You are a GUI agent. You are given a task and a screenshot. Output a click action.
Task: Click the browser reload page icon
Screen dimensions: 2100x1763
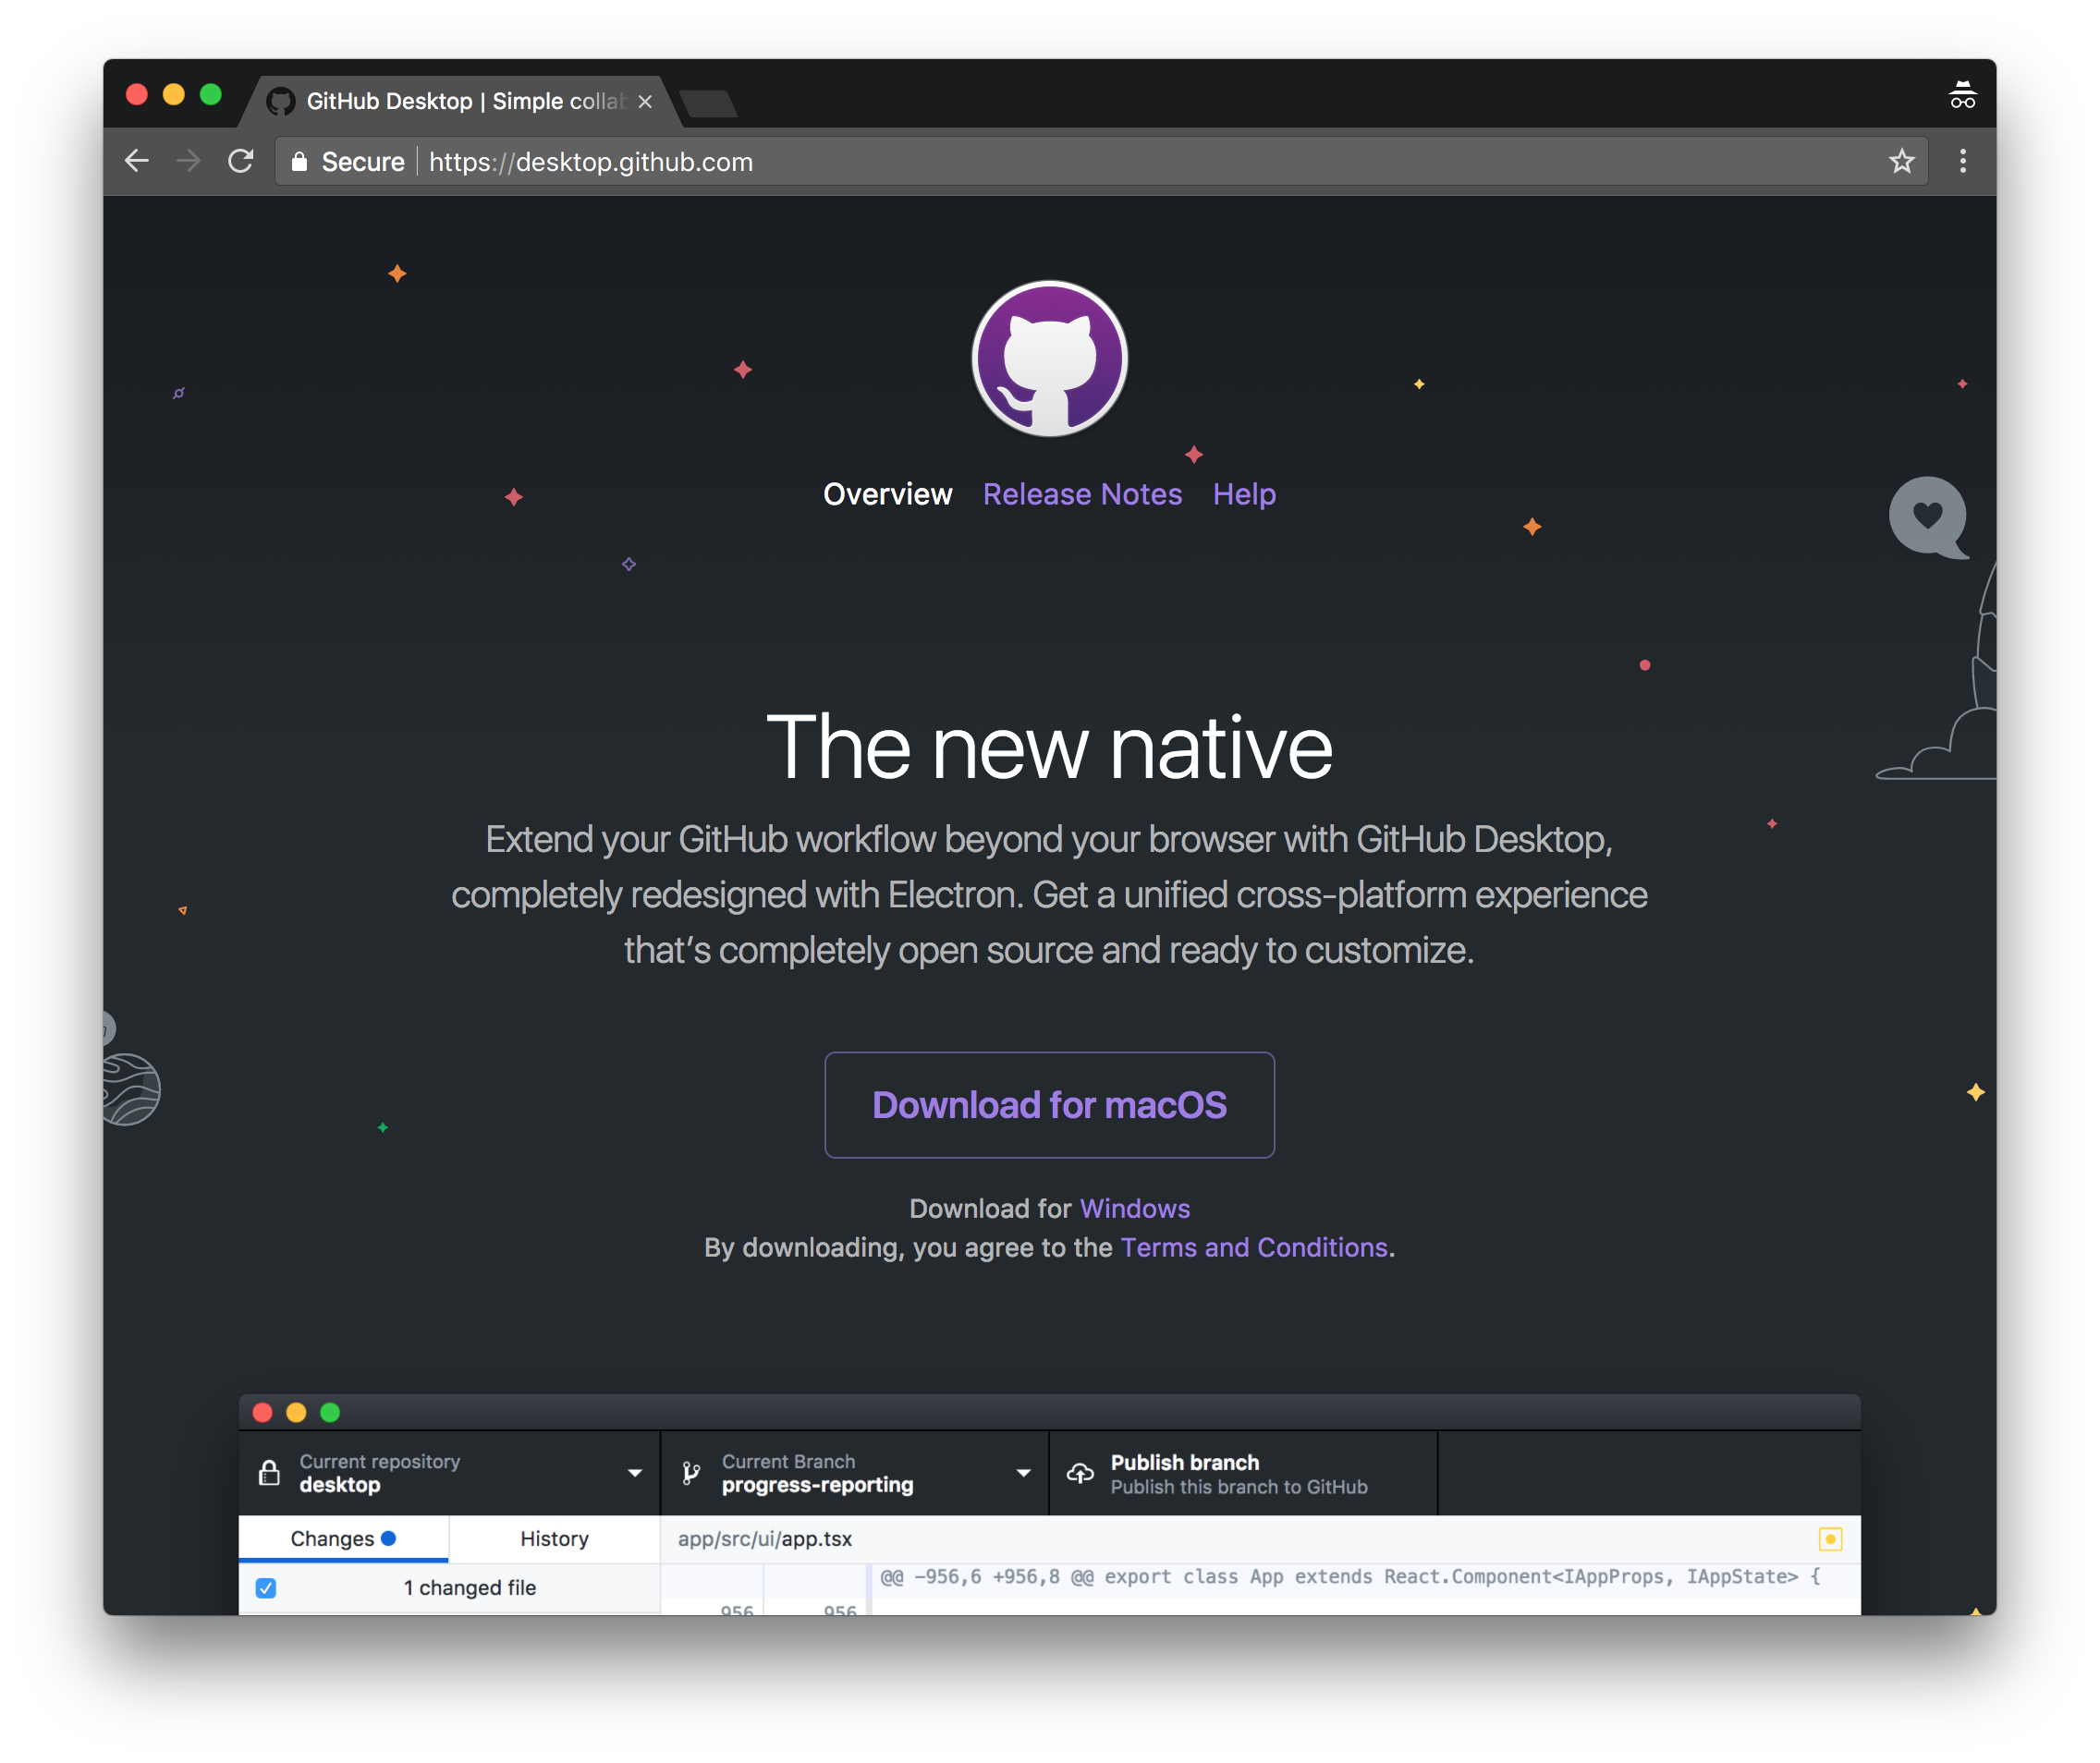point(241,161)
